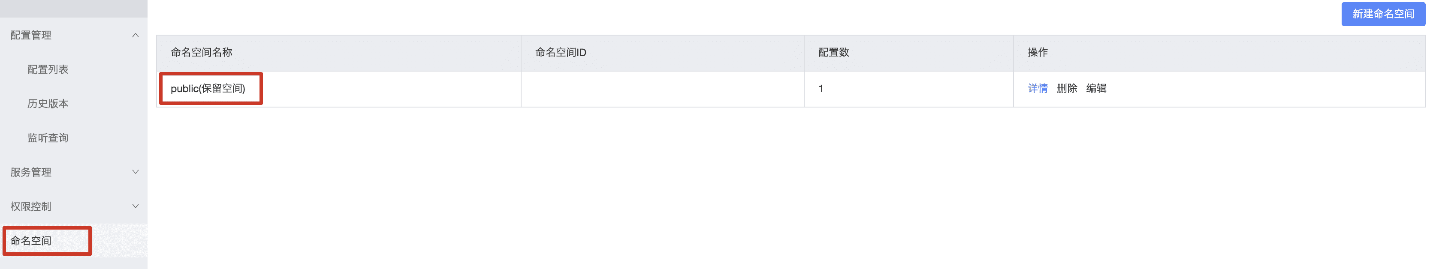Click the 服务管理 menu label text
Viewport: 1430px width, 269px height.
point(31,173)
